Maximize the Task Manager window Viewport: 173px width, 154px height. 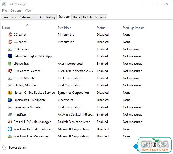tap(155, 4)
